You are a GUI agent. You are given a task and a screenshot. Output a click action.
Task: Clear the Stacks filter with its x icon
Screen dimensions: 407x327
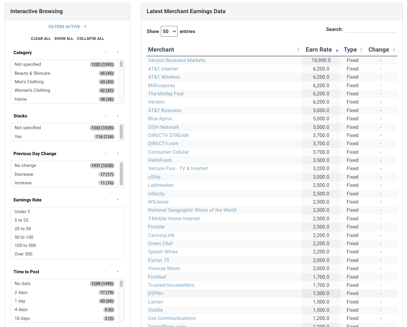point(105,116)
